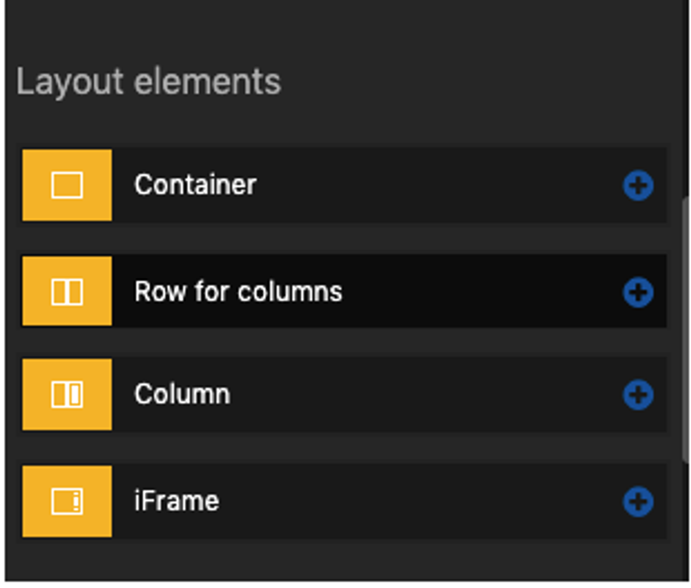Click the vertical scrollbar of the panel
Screen dimensions: 691x588
685,328
